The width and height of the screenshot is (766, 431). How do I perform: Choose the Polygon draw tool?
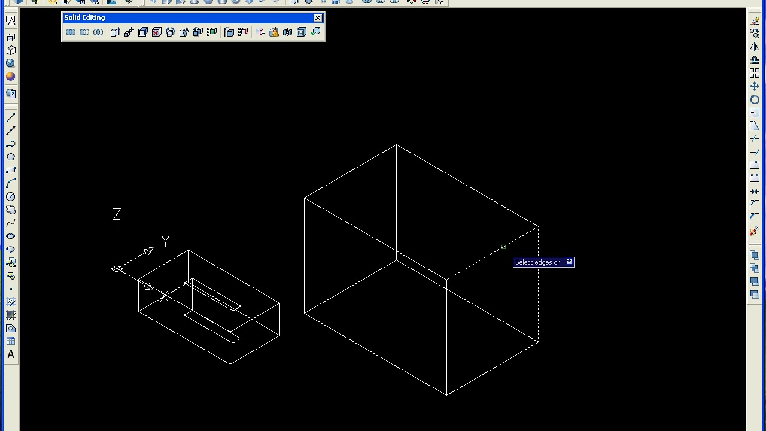click(11, 157)
